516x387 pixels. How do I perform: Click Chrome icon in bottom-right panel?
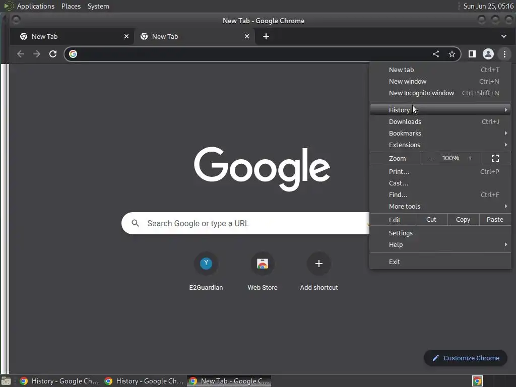pyautogui.click(x=477, y=381)
